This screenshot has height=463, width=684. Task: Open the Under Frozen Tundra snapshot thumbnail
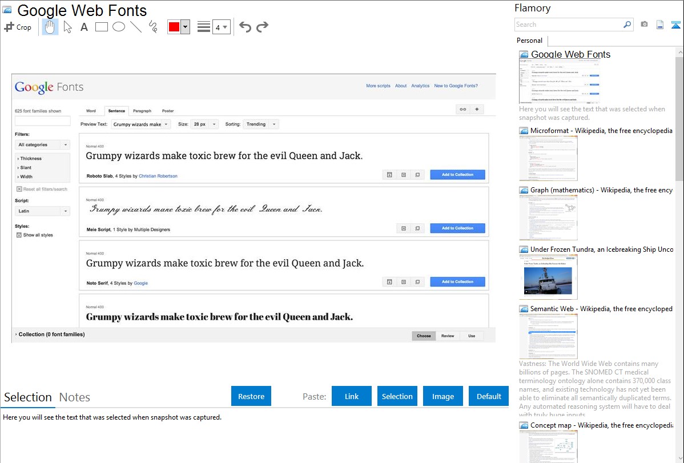click(x=548, y=277)
